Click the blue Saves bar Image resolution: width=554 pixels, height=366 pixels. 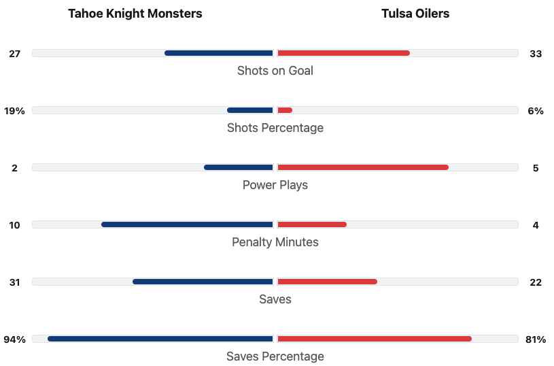click(x=203, y=282)
